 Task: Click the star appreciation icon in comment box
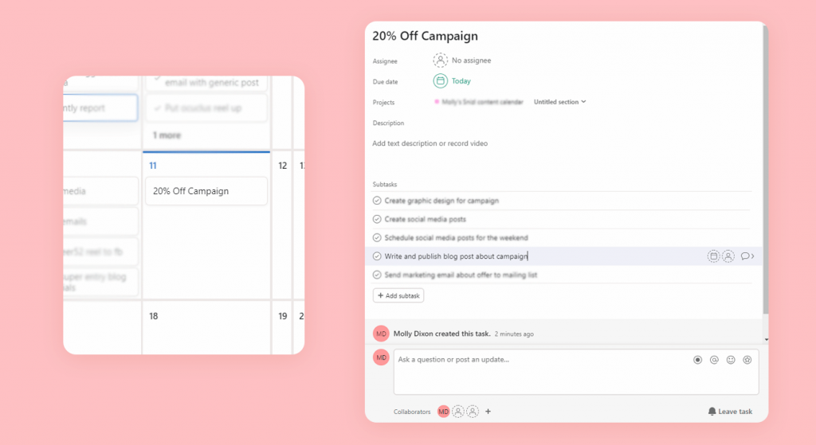click(747, 360)
